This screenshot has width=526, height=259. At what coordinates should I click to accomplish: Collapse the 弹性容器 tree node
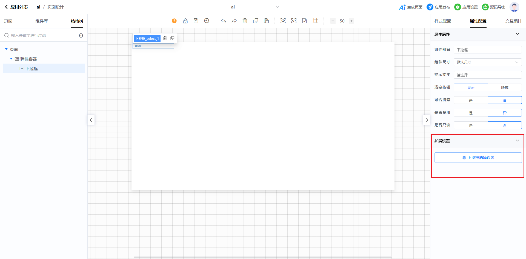click(11, 59)
